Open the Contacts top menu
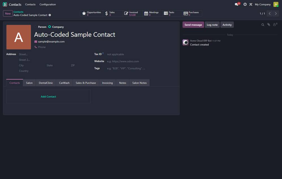The height and width of the screenshot is (179, 282). click(30, 4)
